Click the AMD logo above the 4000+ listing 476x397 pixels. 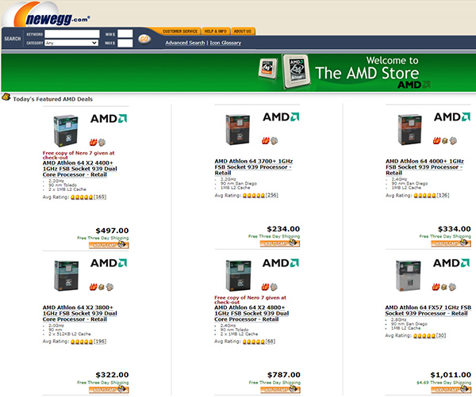pos(452,117)
